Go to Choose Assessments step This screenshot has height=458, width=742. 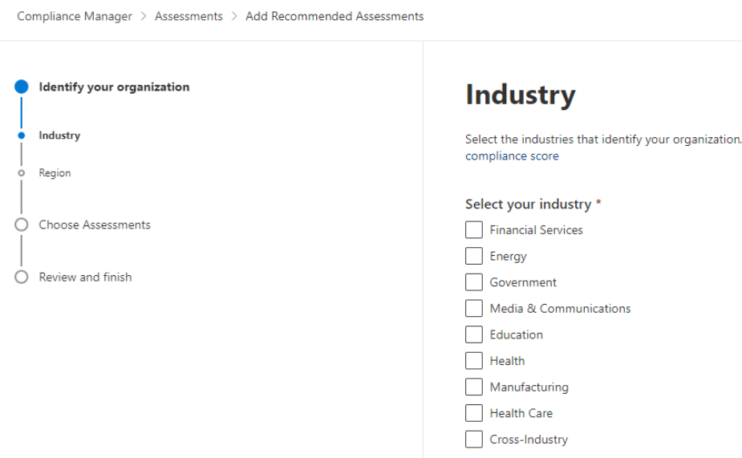pos(95,225)
